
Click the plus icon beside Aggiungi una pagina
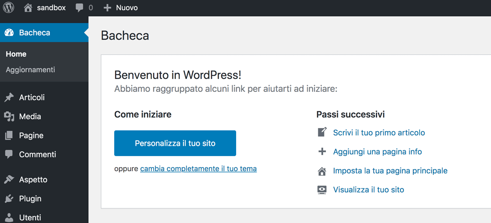click(x=322, y=152)
